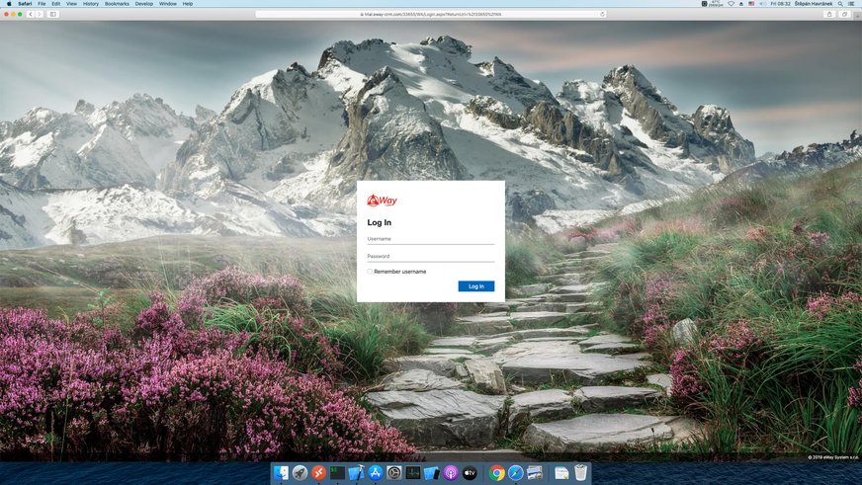Click the Safari reload page icon
The width and height of the screenshot is (862, 485).
coord(602,14)
